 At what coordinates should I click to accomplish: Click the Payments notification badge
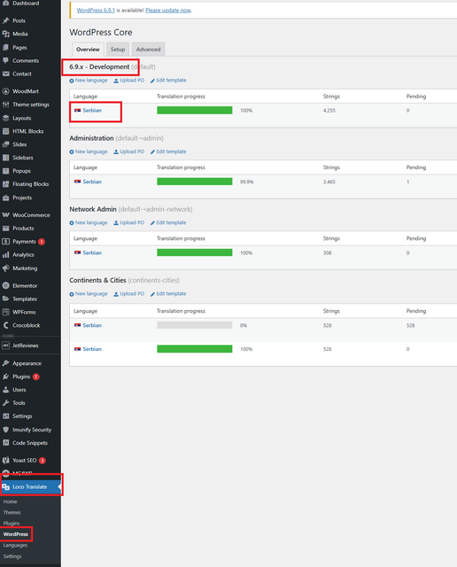[42, 242]
